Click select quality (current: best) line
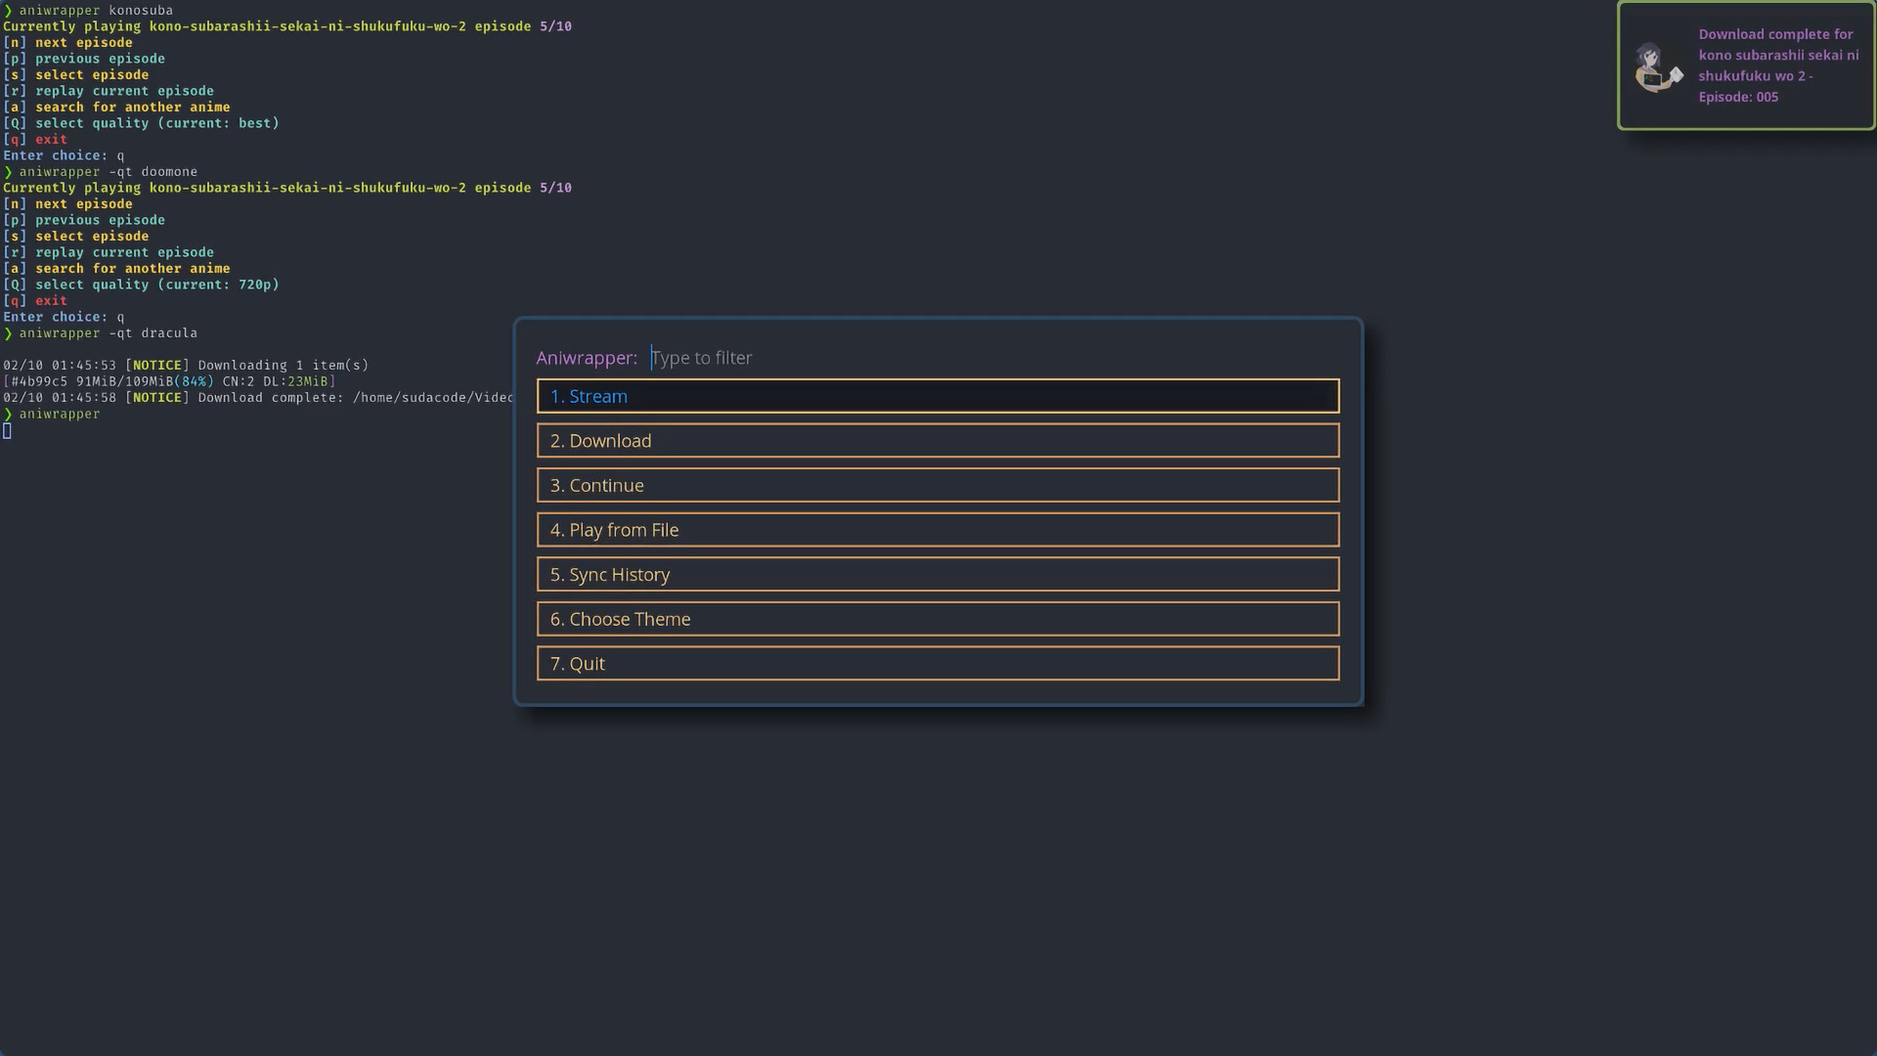Viewport: 1877px width, 1056px height. pos(156,123)
